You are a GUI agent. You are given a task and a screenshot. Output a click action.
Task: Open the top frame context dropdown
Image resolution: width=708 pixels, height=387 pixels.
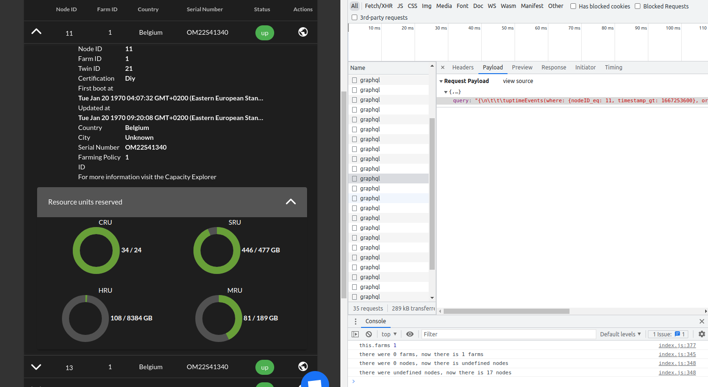[x=388, y=334]
